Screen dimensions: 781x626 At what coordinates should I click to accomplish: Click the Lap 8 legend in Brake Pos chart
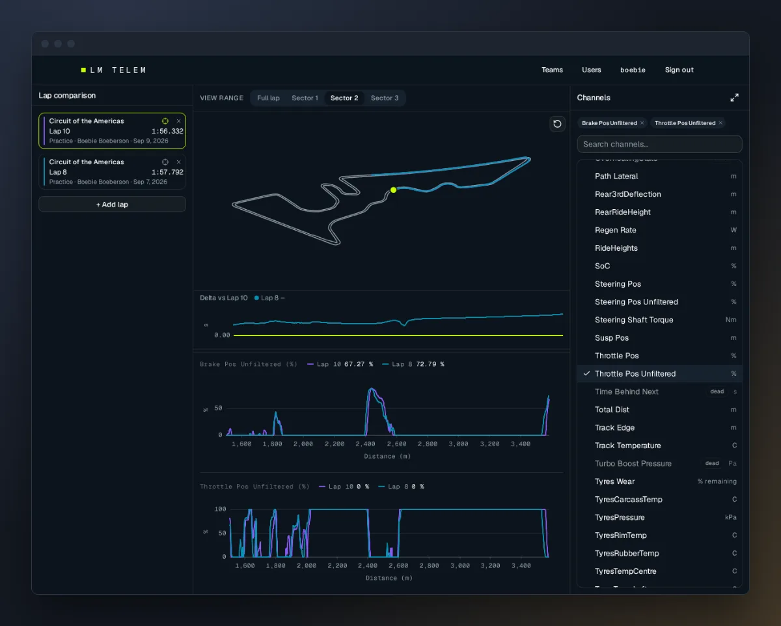click(413, 365)
